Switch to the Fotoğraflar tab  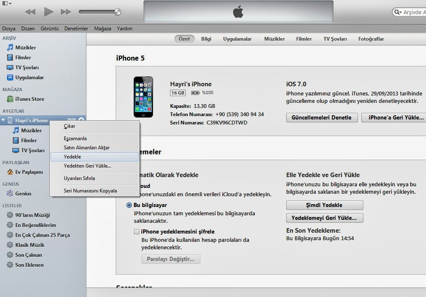(371, 39)
